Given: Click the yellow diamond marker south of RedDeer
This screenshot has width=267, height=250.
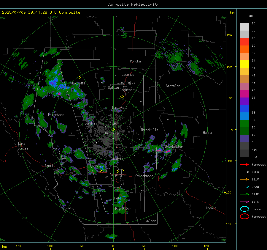Looking at the screenshot, I should point(122,97).
